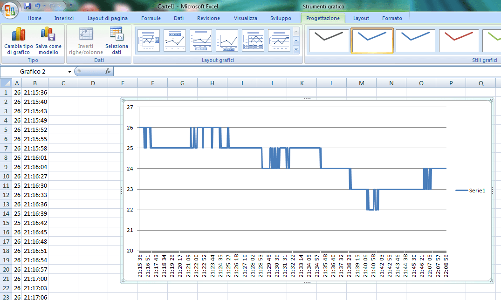Open the Office button menu
Image resolution: width=501 pixels, height=300 pixels.
[x=10, y=9]
